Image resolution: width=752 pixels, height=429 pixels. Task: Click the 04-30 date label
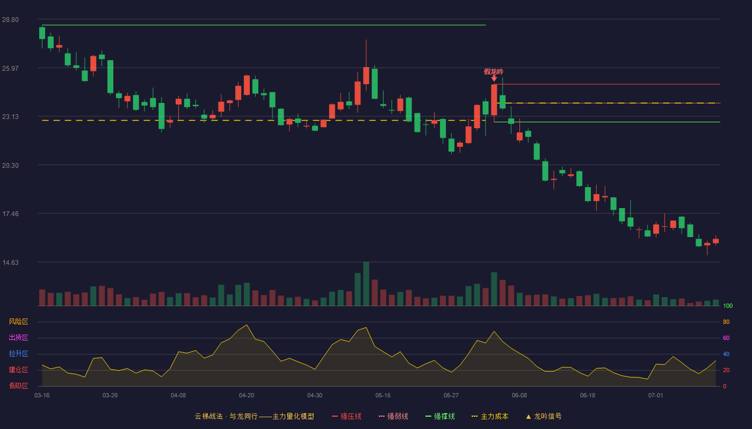(x=315, y=395)
